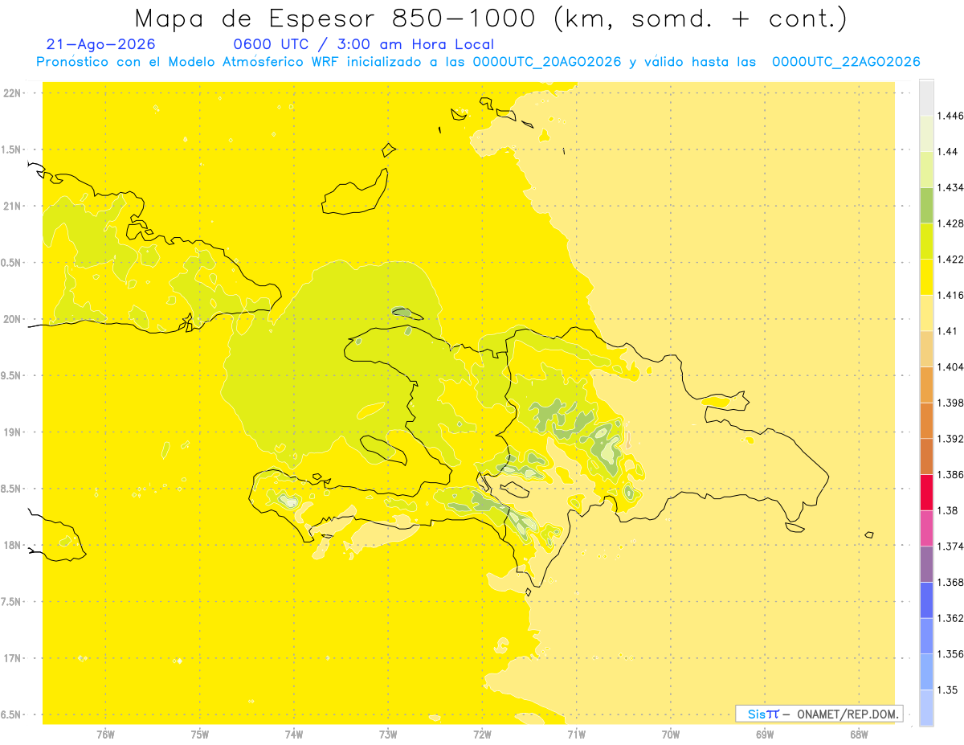Click the yellow-green 1.422–1.428 legend swatch

point(926,241)
